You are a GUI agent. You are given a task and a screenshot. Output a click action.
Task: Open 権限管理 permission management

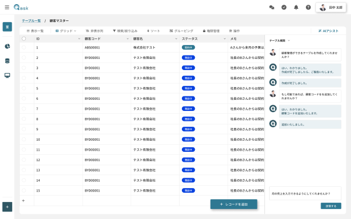[x=211, y=31]
